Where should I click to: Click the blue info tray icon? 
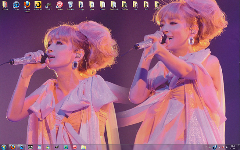(x=215, y=147)
